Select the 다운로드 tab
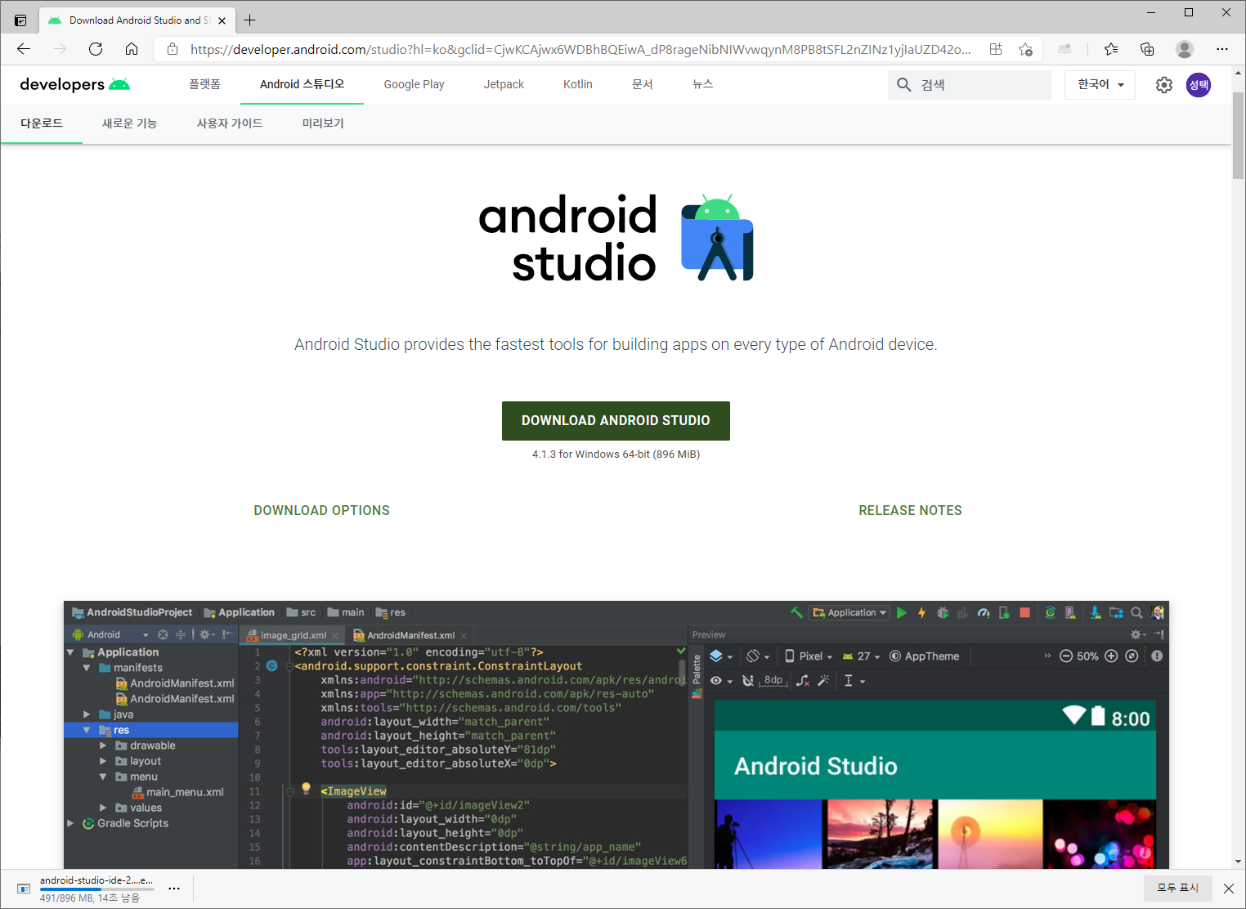The height and width of the screenshot is (909, 1246). click(42, 123)
